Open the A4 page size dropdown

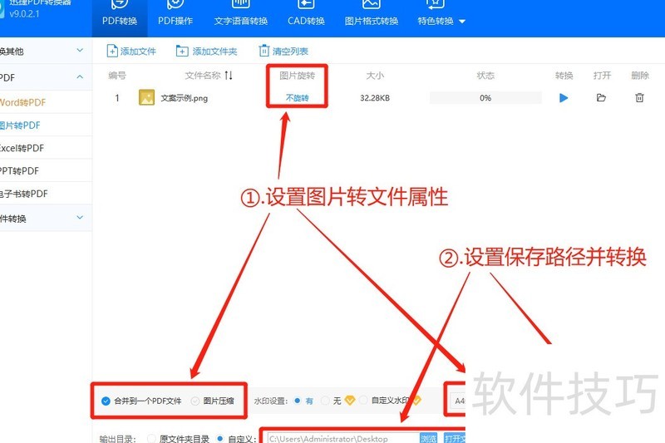coord(458,401)
